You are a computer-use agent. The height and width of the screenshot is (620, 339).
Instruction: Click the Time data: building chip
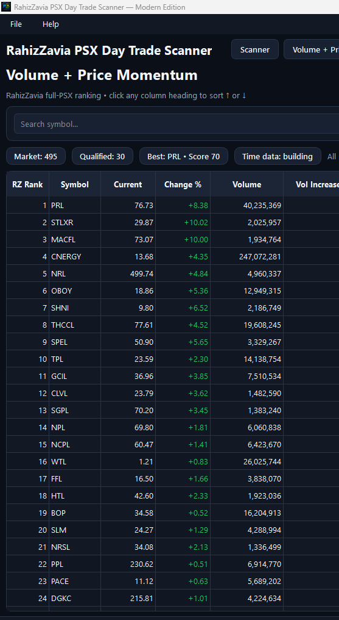point(277,156)
